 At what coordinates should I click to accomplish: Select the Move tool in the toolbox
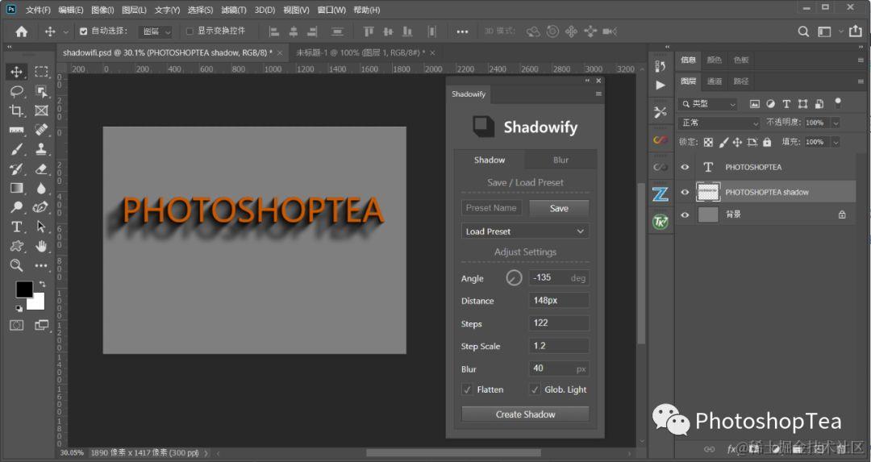[x=17, y=72]
